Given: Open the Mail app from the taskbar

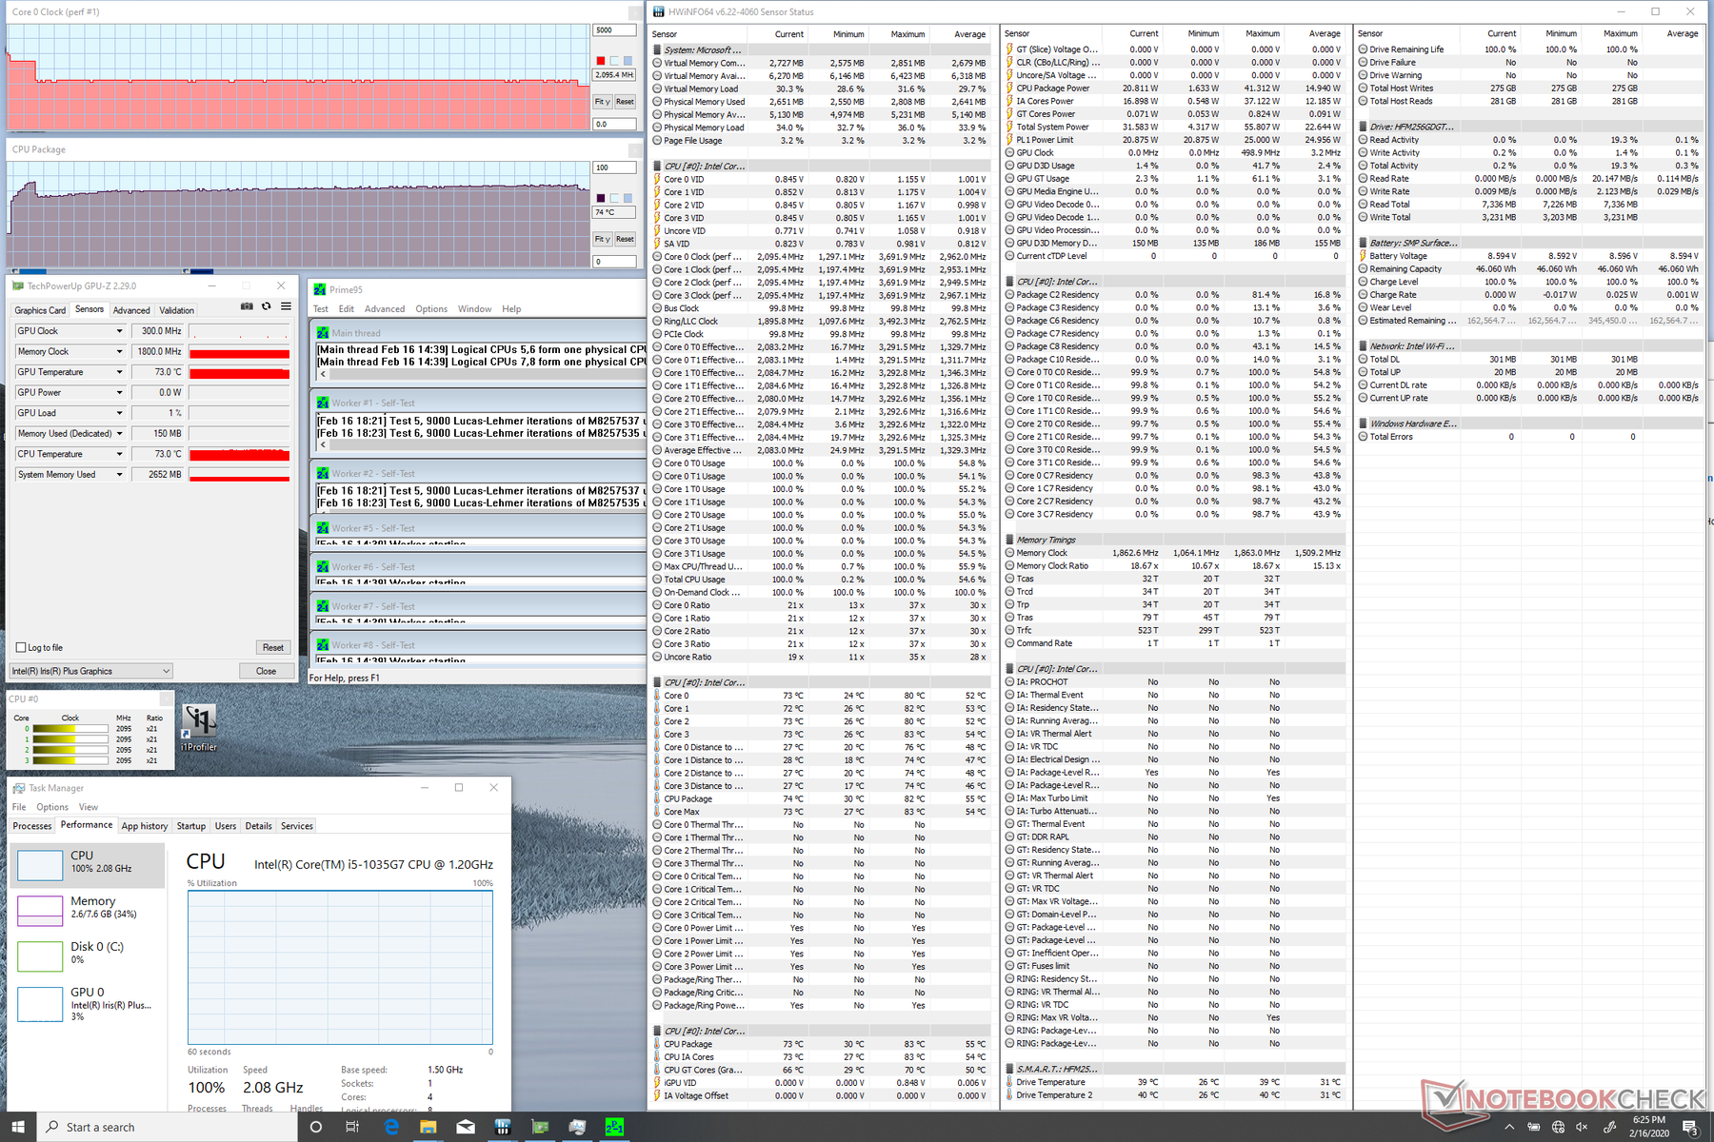Looking at the screenshot, I should 466,1127.
